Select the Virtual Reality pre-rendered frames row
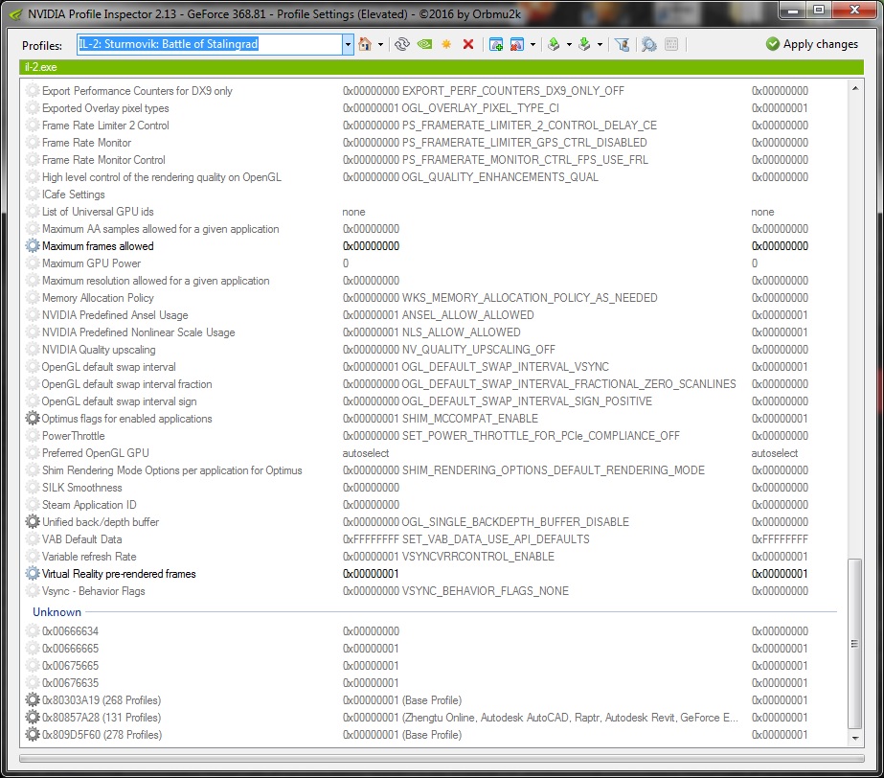884x778 pixels. (119, 574)
